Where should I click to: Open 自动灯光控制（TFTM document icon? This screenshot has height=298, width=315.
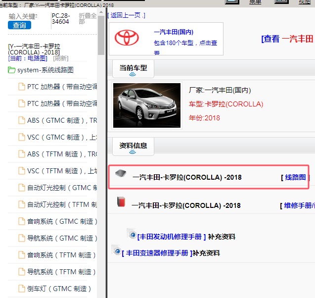(22, 204)
